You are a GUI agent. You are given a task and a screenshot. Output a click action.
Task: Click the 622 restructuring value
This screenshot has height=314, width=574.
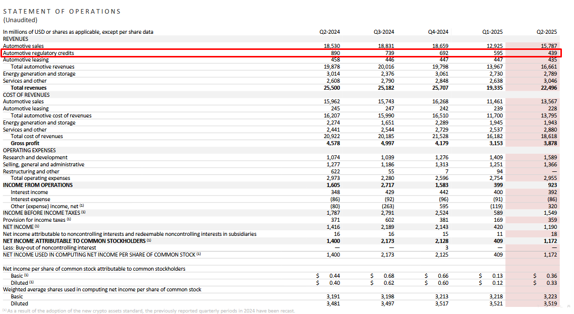click(335, 172)
